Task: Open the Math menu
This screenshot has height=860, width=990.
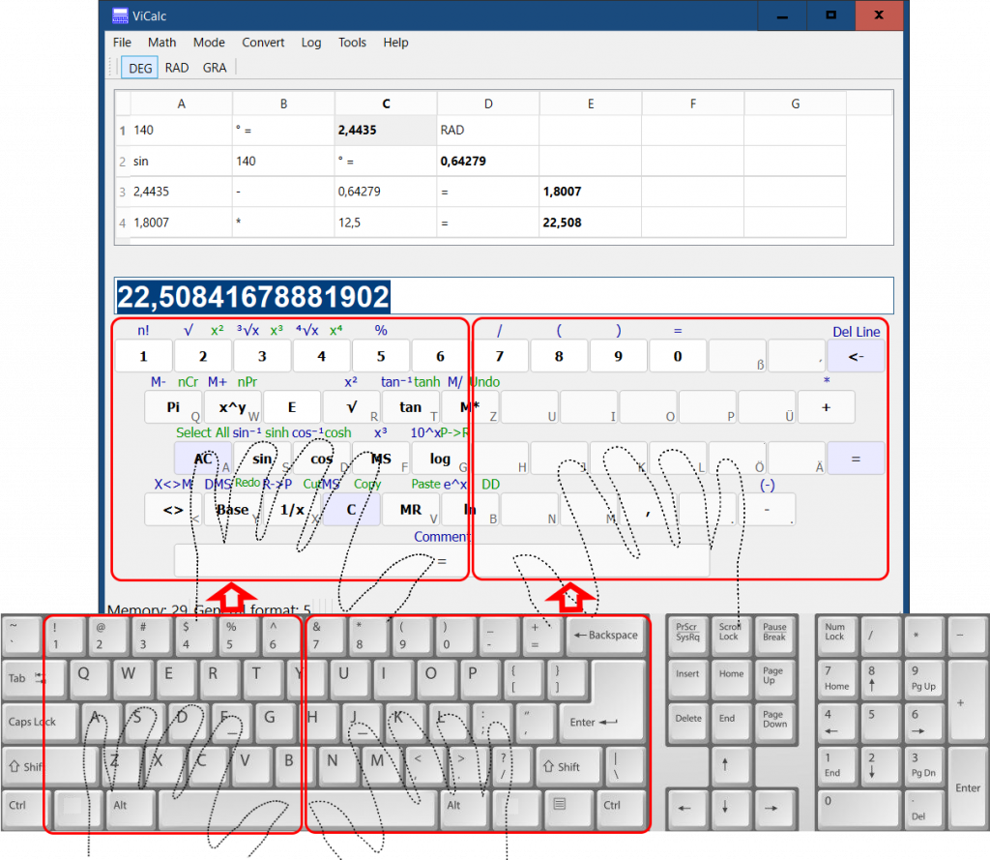Action: click(161, 43)
